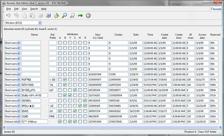Open Search with the magnifier icon
Image resolution: width=224 pixels, height=136 pixels.
(x=64, y=15)
